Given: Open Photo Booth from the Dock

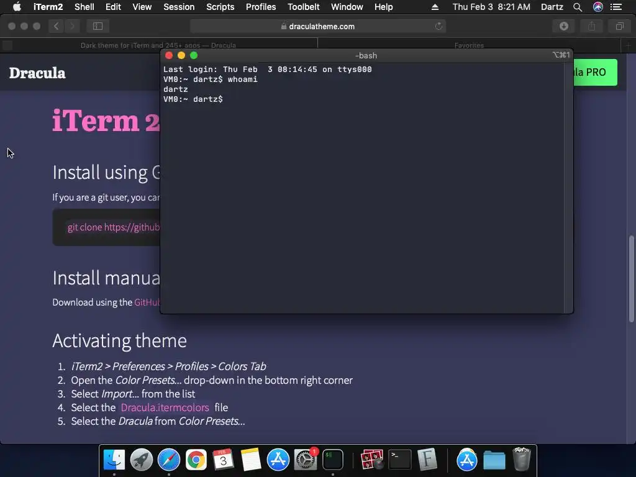Looking at the screenshot, I should (372, 460).
